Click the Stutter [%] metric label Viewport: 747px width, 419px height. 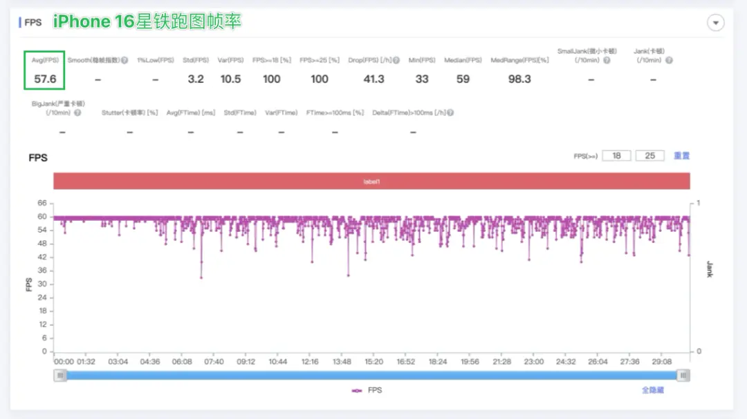pyautogui.click(x=129, y=113)
